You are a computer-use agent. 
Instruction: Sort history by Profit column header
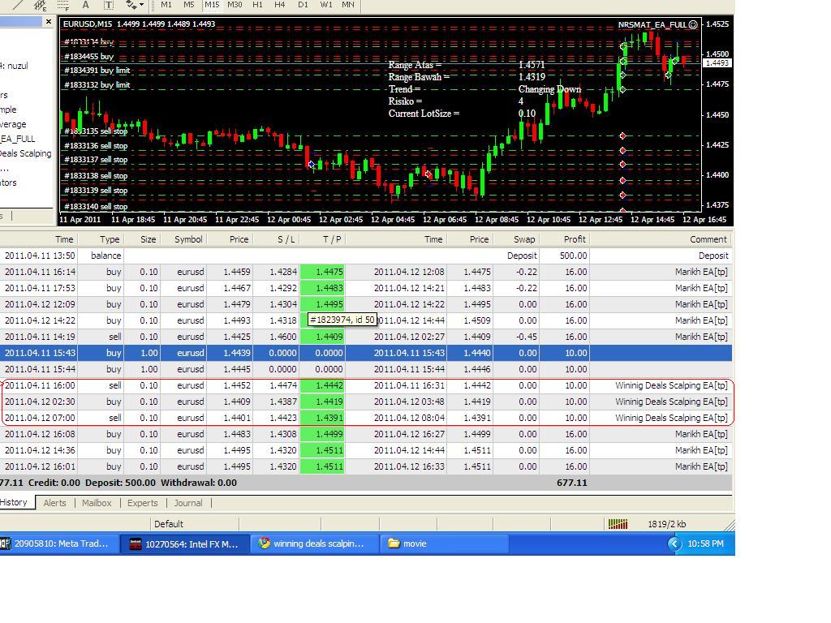tap(566, 239)
